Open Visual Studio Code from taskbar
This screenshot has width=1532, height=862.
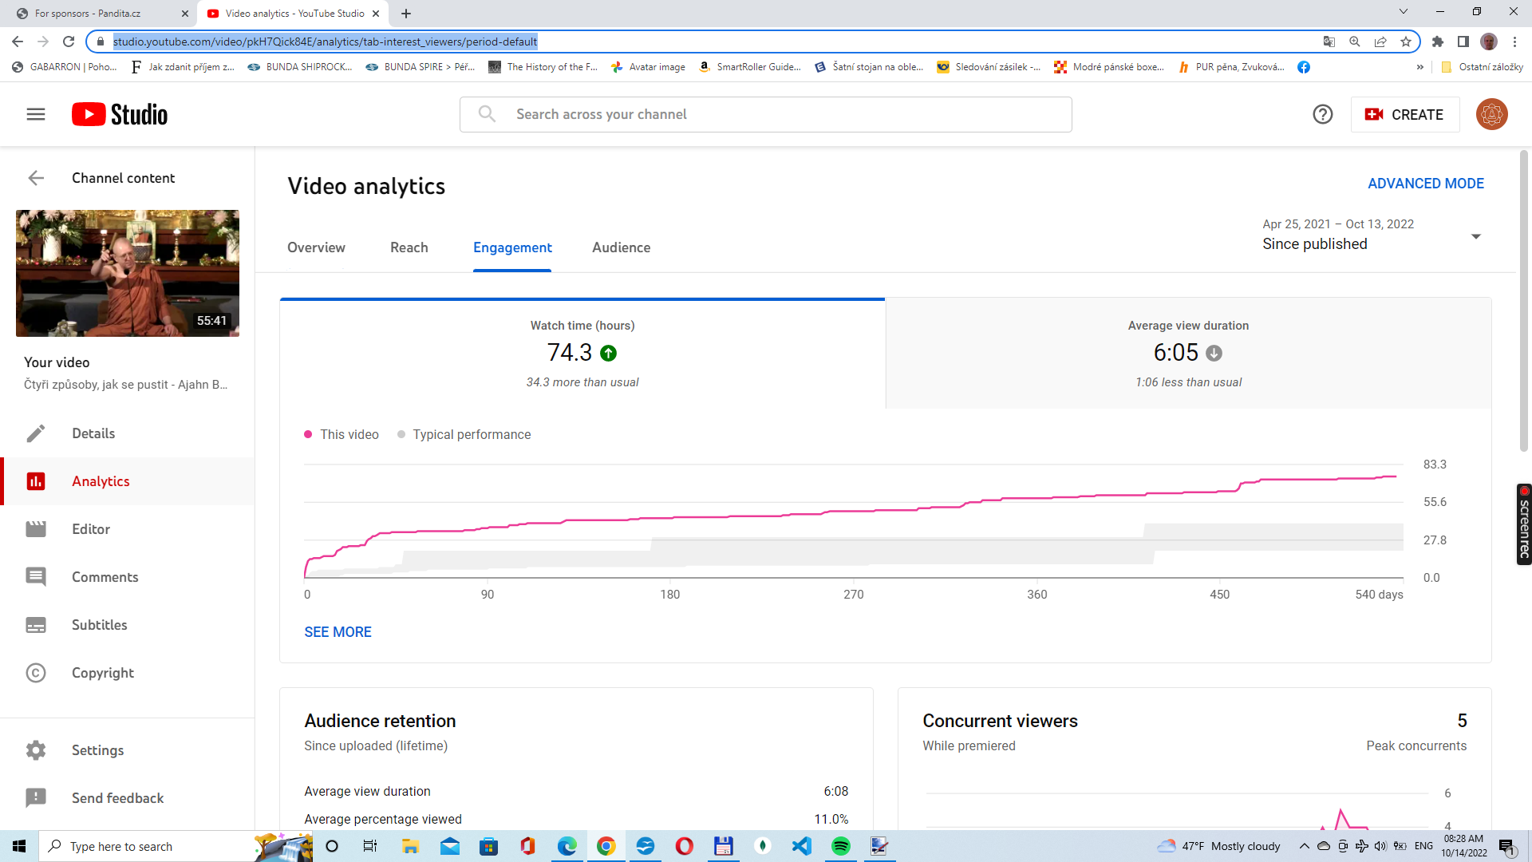click(802, 846)
